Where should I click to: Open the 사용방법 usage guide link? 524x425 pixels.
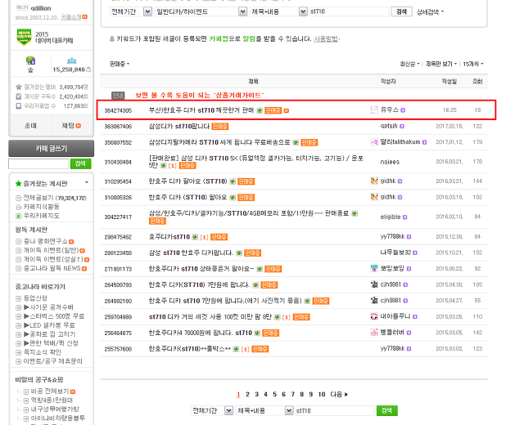pyautogui.click(x=326, y=39)
